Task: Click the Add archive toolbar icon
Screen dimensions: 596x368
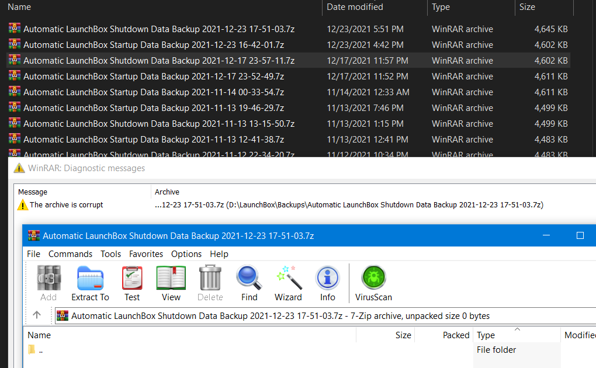Action: (48, 278)
